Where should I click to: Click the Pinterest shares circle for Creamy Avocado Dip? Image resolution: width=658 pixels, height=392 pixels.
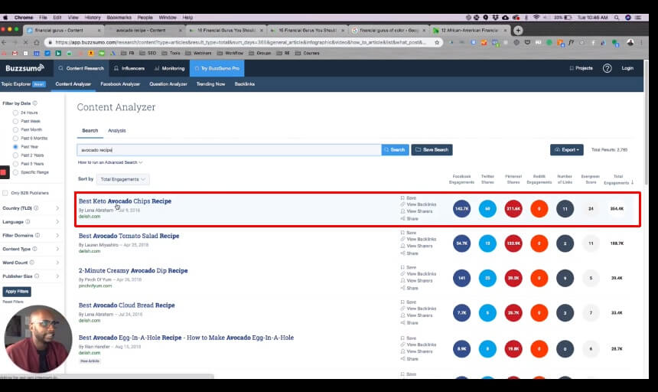click(x=513, y=278)
